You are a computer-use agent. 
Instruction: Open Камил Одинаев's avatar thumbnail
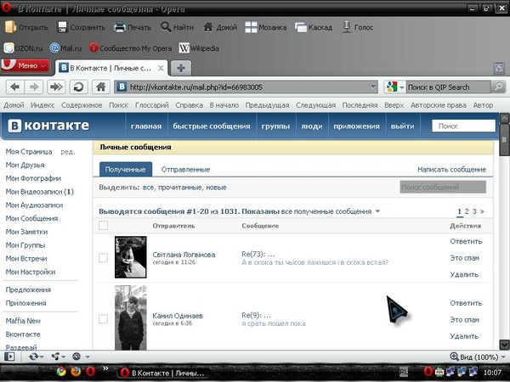[x=130, y=317]
